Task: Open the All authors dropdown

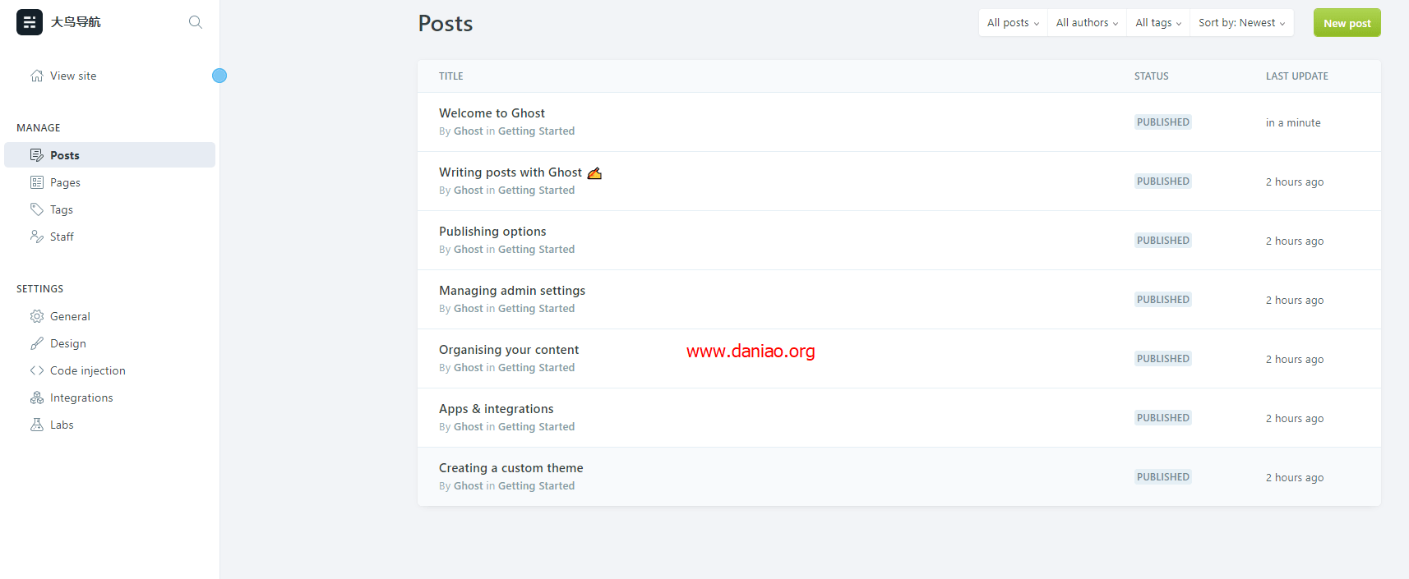Action: point(1087,23)
